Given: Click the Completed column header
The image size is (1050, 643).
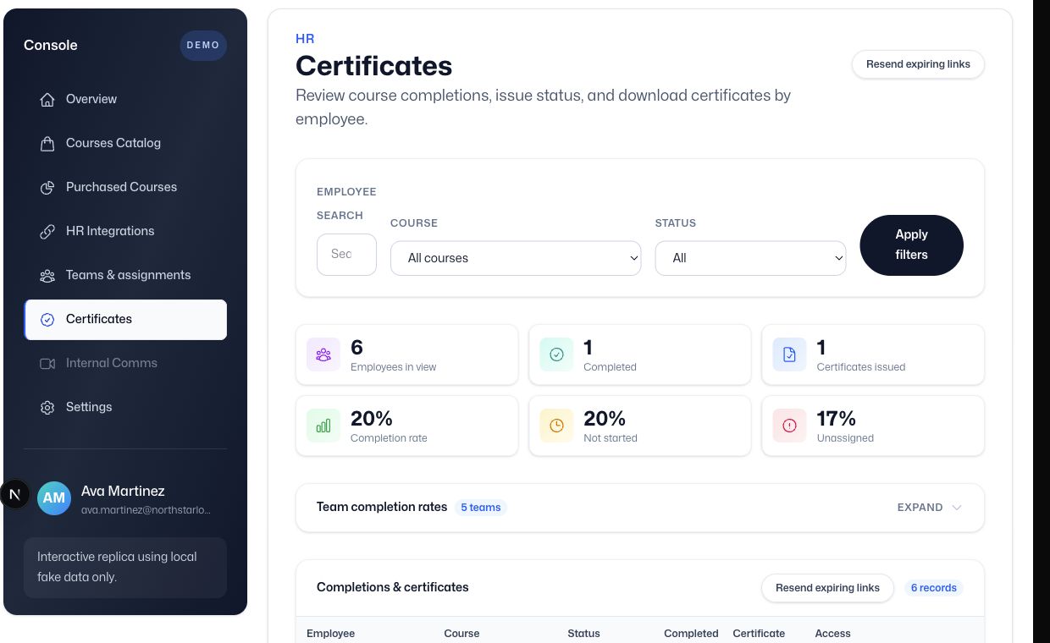Looking at the screenshot, I should 691,633.
